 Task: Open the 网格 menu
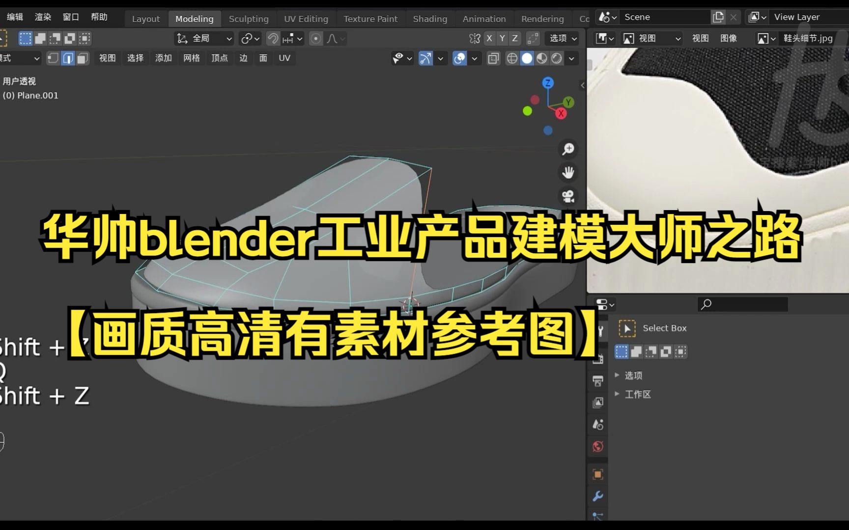[192, 58]
